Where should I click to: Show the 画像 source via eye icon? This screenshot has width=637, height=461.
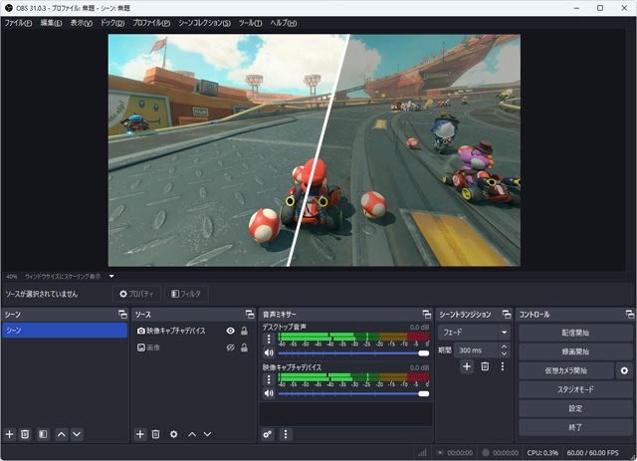click(230, 347)
